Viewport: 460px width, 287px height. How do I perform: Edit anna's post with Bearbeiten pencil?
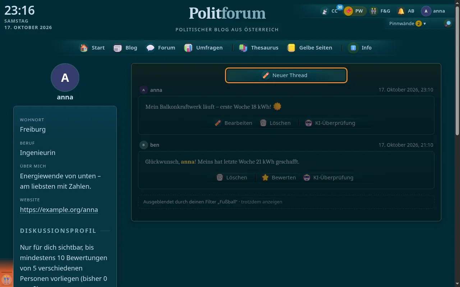coord(233,123)
